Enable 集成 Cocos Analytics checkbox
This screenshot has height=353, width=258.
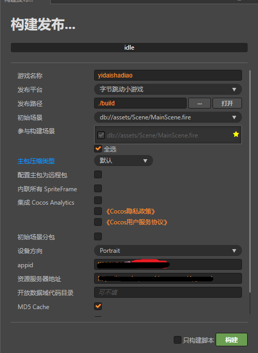pyautogui.click(x=98, y=200)
